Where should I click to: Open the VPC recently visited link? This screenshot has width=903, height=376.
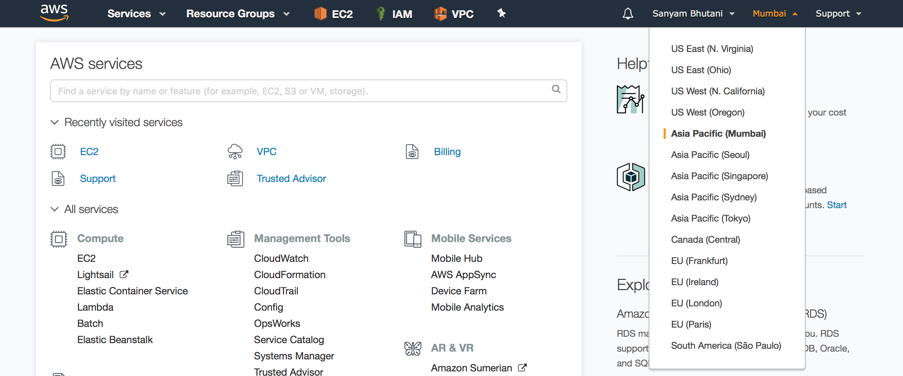267,152
